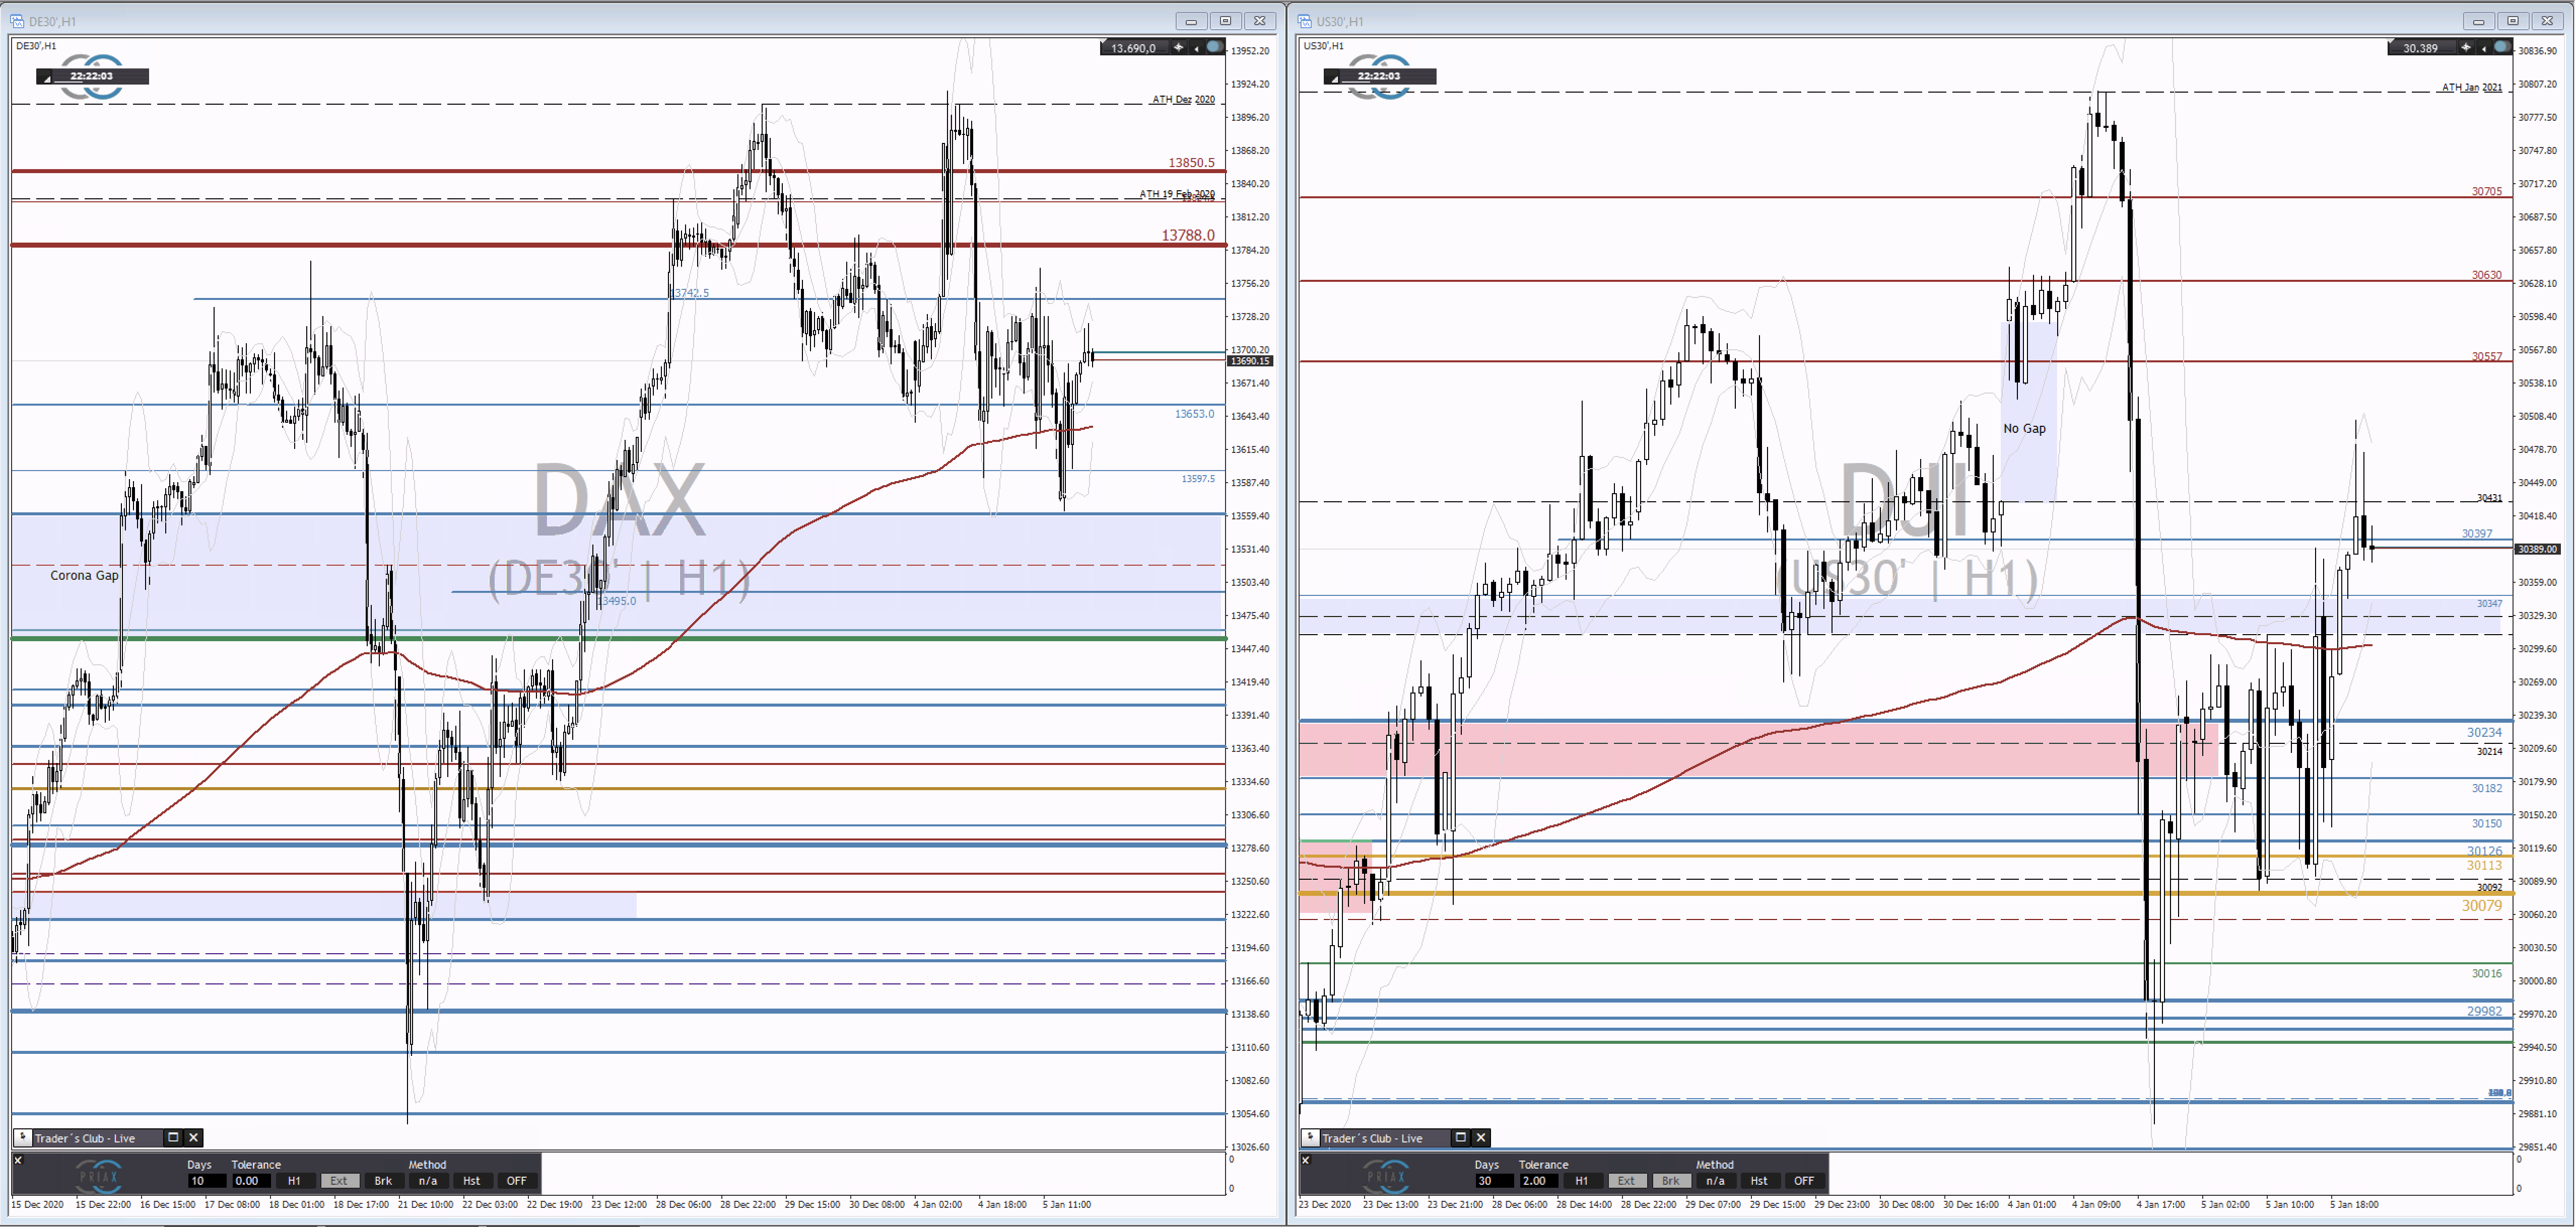Select the 13653.0 blue level label
The width and height of the screenshot is (2576, 1227).
[1194, 413]
